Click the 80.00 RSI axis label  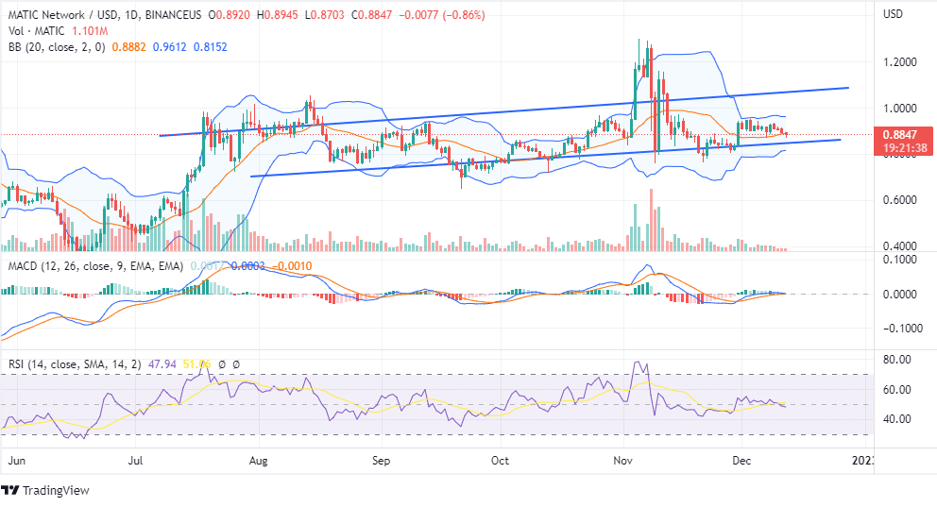(897, 360)
